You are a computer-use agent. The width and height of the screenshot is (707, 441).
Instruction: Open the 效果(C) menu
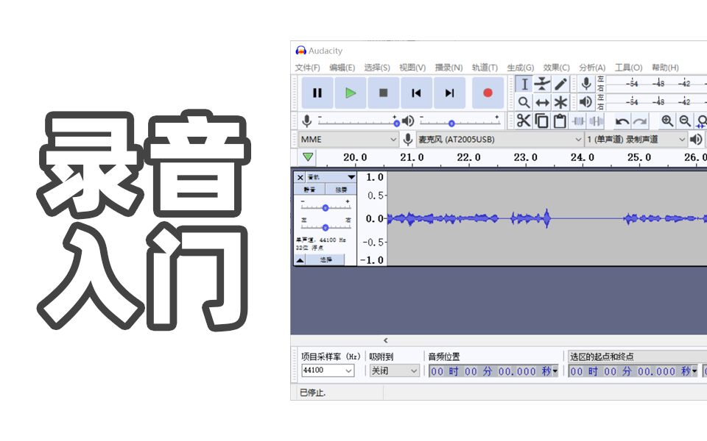(x=557, y=67)
